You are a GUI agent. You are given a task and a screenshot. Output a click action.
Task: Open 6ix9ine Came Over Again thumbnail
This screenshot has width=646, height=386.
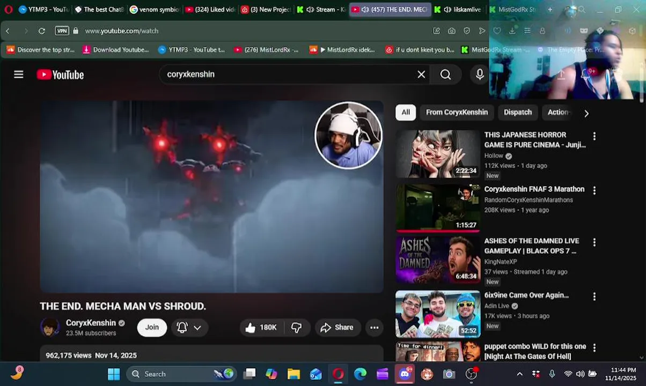438,314
